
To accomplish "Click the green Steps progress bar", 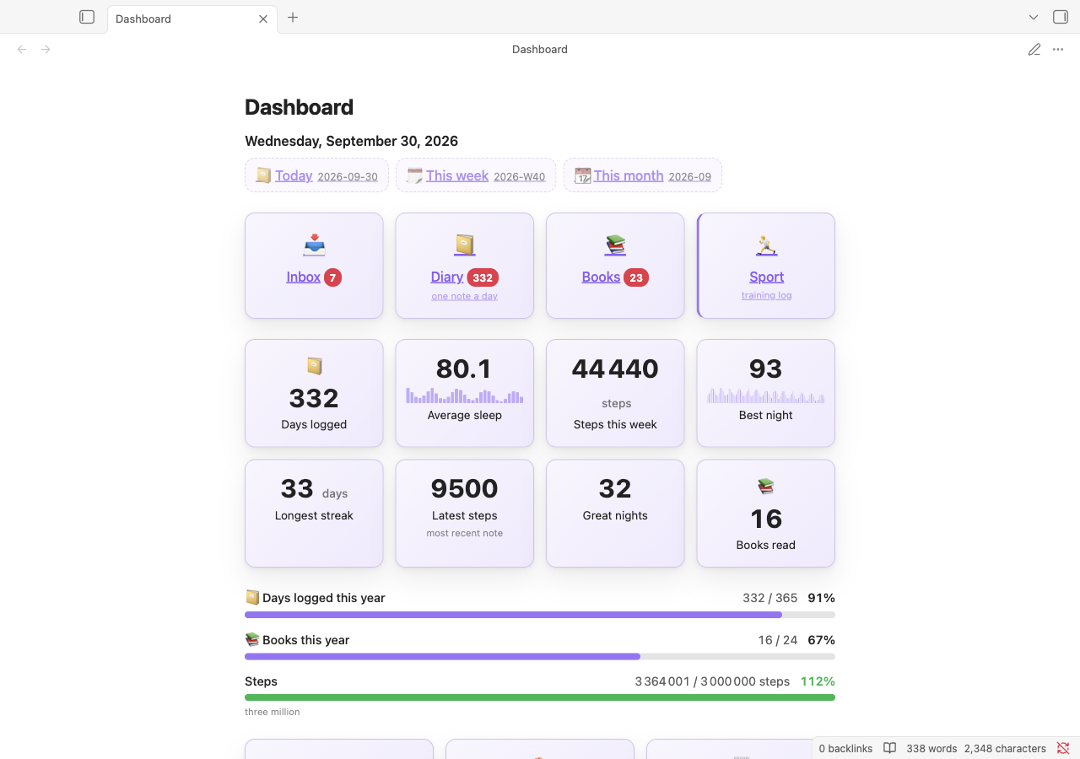I will pos(540,697).
